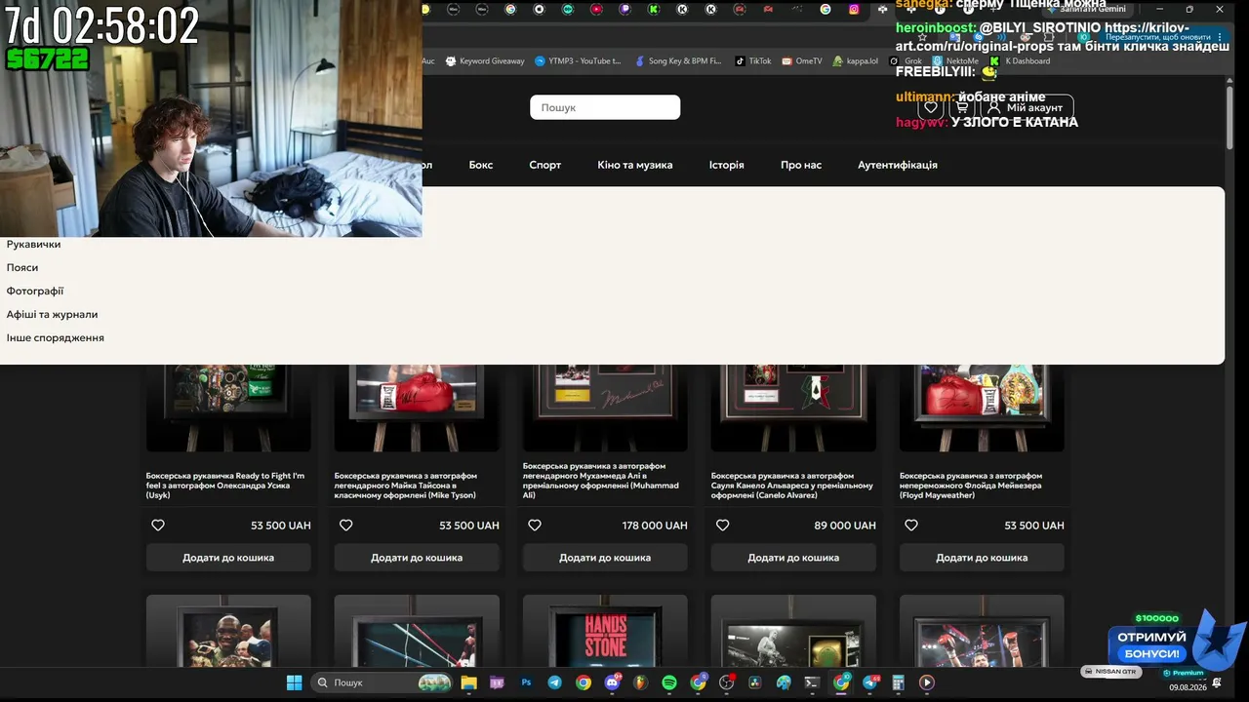Open the Історія menu item

727,165
